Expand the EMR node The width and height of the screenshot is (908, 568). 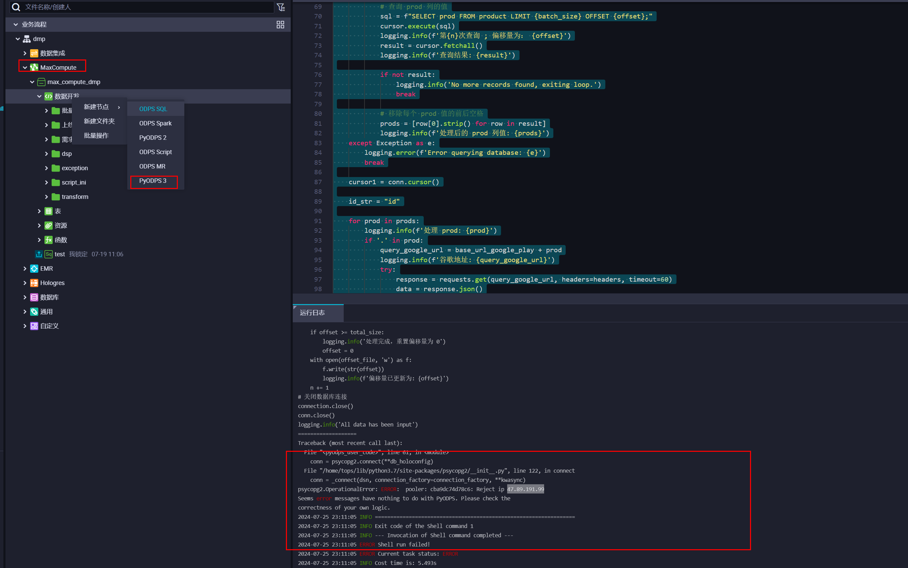(x=25, y=269)
